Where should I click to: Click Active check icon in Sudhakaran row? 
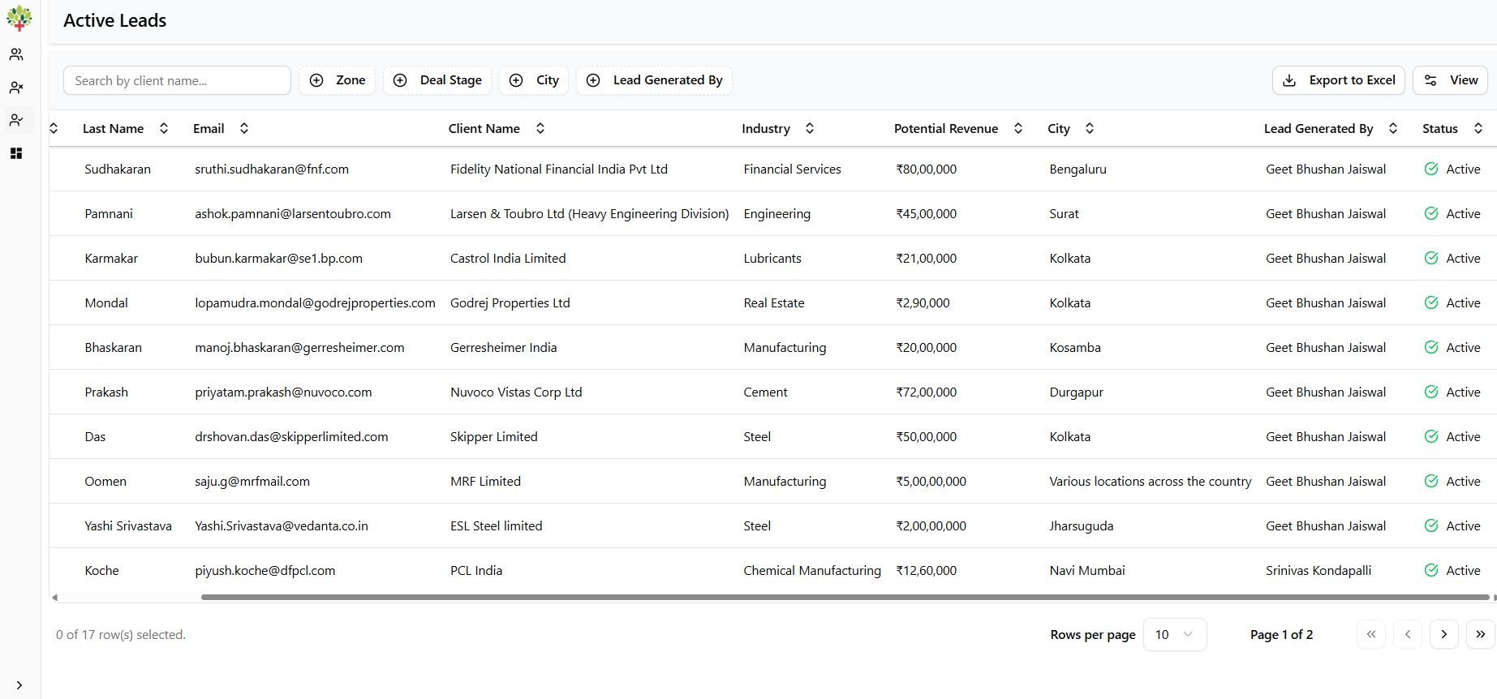click(x=1431, y=169)
